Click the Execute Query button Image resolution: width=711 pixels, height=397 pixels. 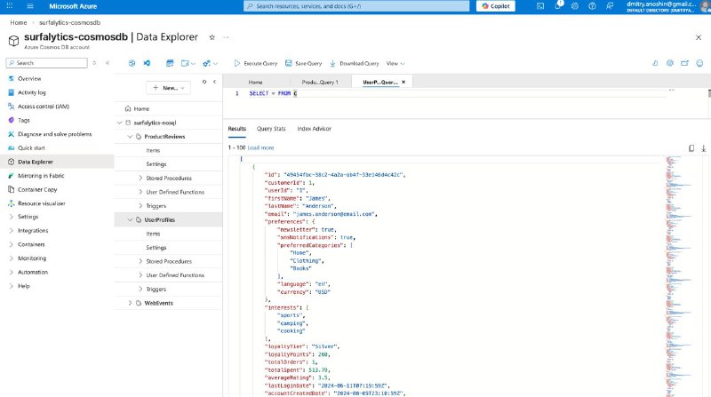tap(256, 64)
